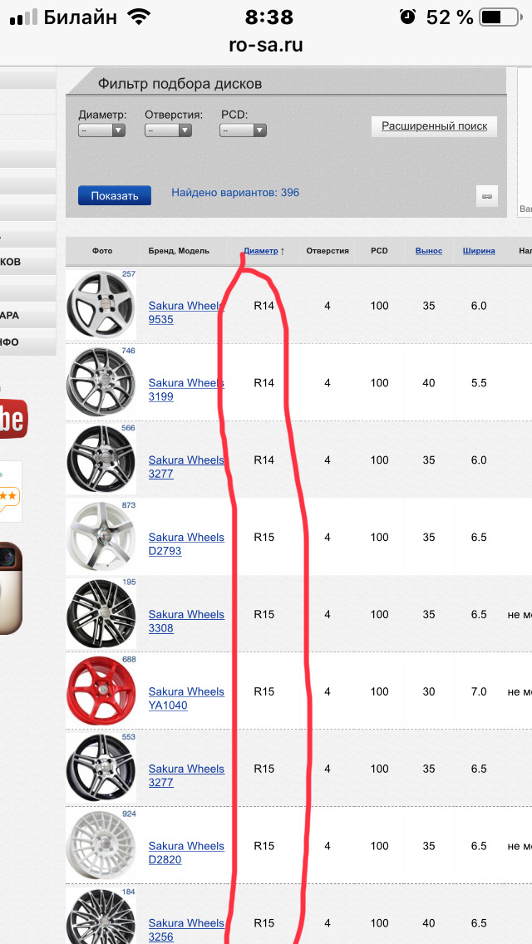The width and height of the screenshot is (532, 944).
Task: Tap the battery indicator icon
Action: click(501, 17)
